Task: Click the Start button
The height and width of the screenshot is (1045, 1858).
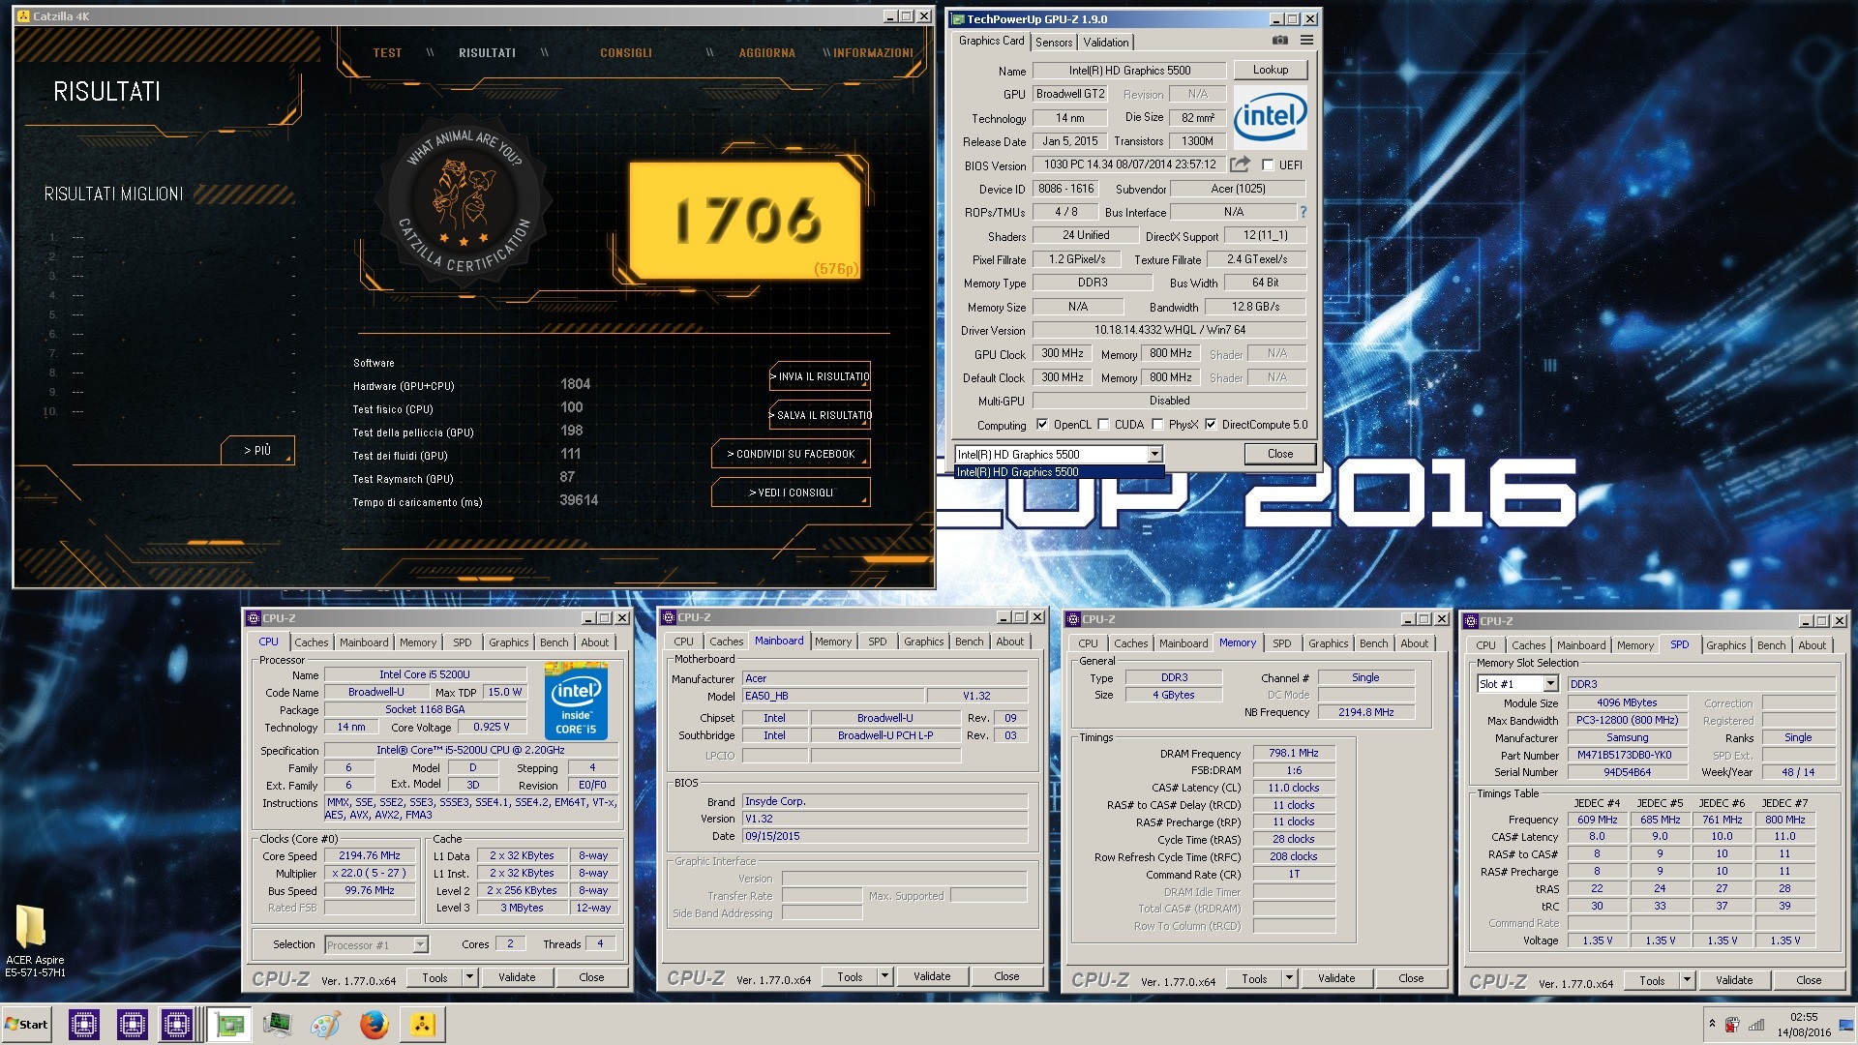Action: coord(27,1024)
